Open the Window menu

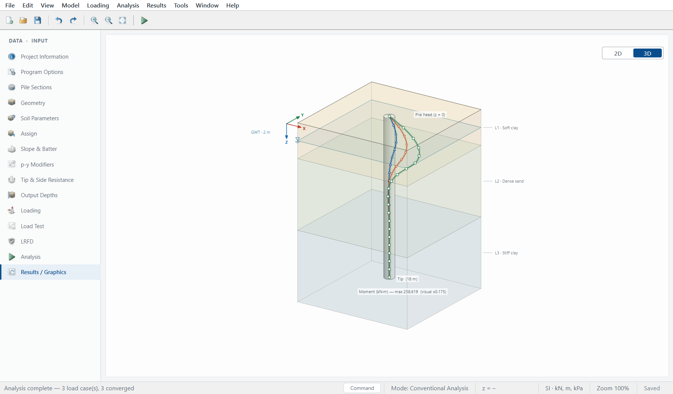click(x=207, y=5)
